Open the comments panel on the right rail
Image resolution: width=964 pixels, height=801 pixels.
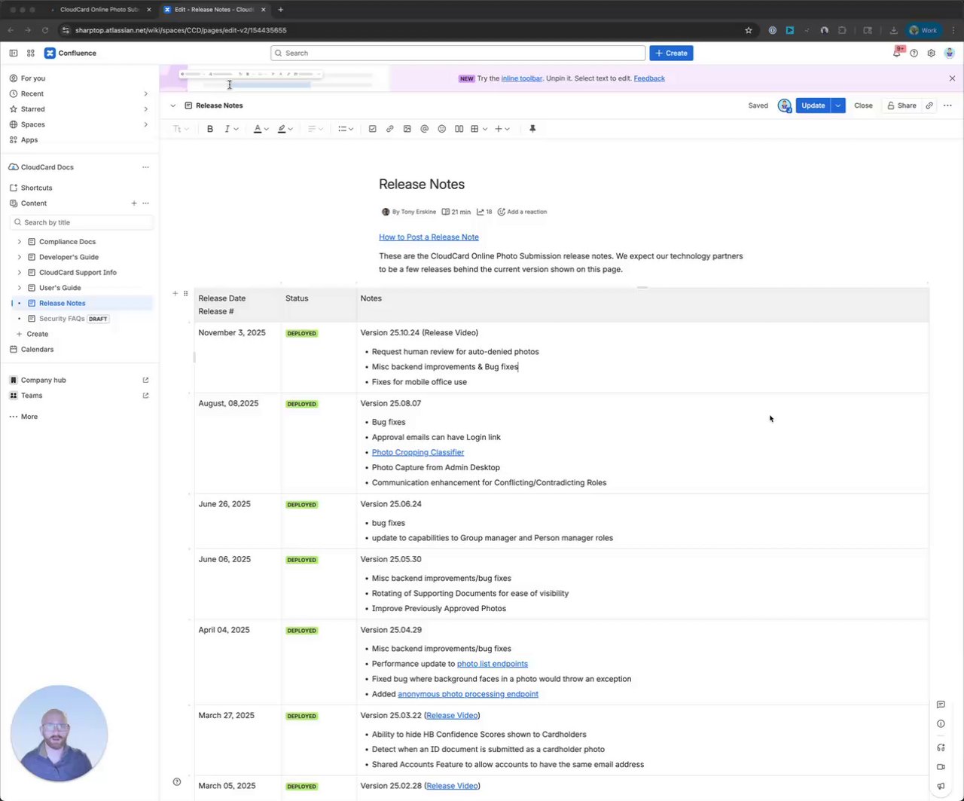941,705
